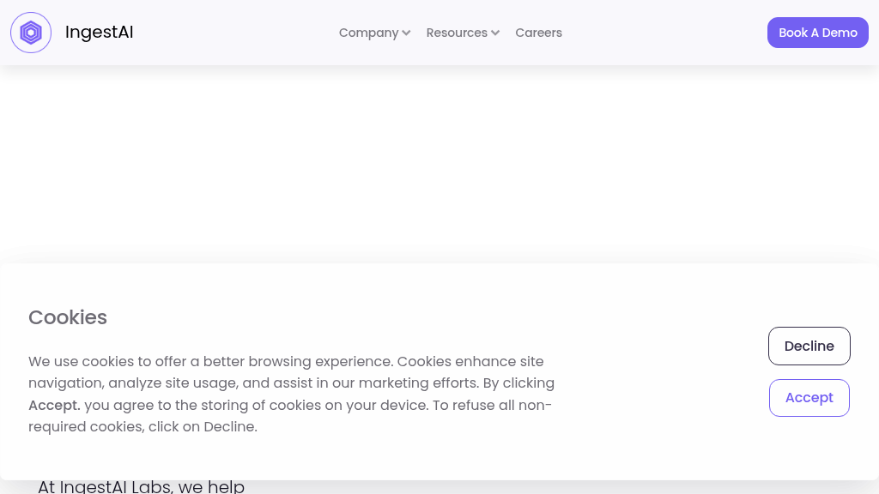Click the bold Accept. word in cookie notice
The width and height of the screenshot is (879, 494).
coord(54,405)
